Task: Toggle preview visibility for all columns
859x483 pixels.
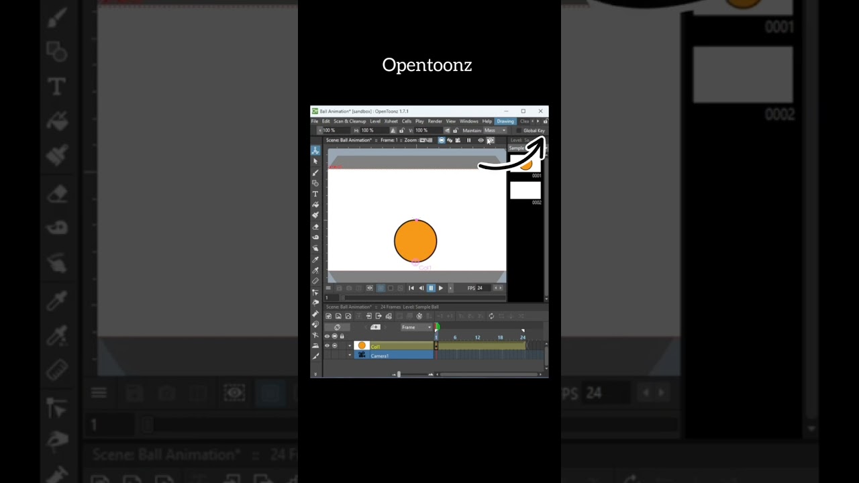Action: (327, 336)
